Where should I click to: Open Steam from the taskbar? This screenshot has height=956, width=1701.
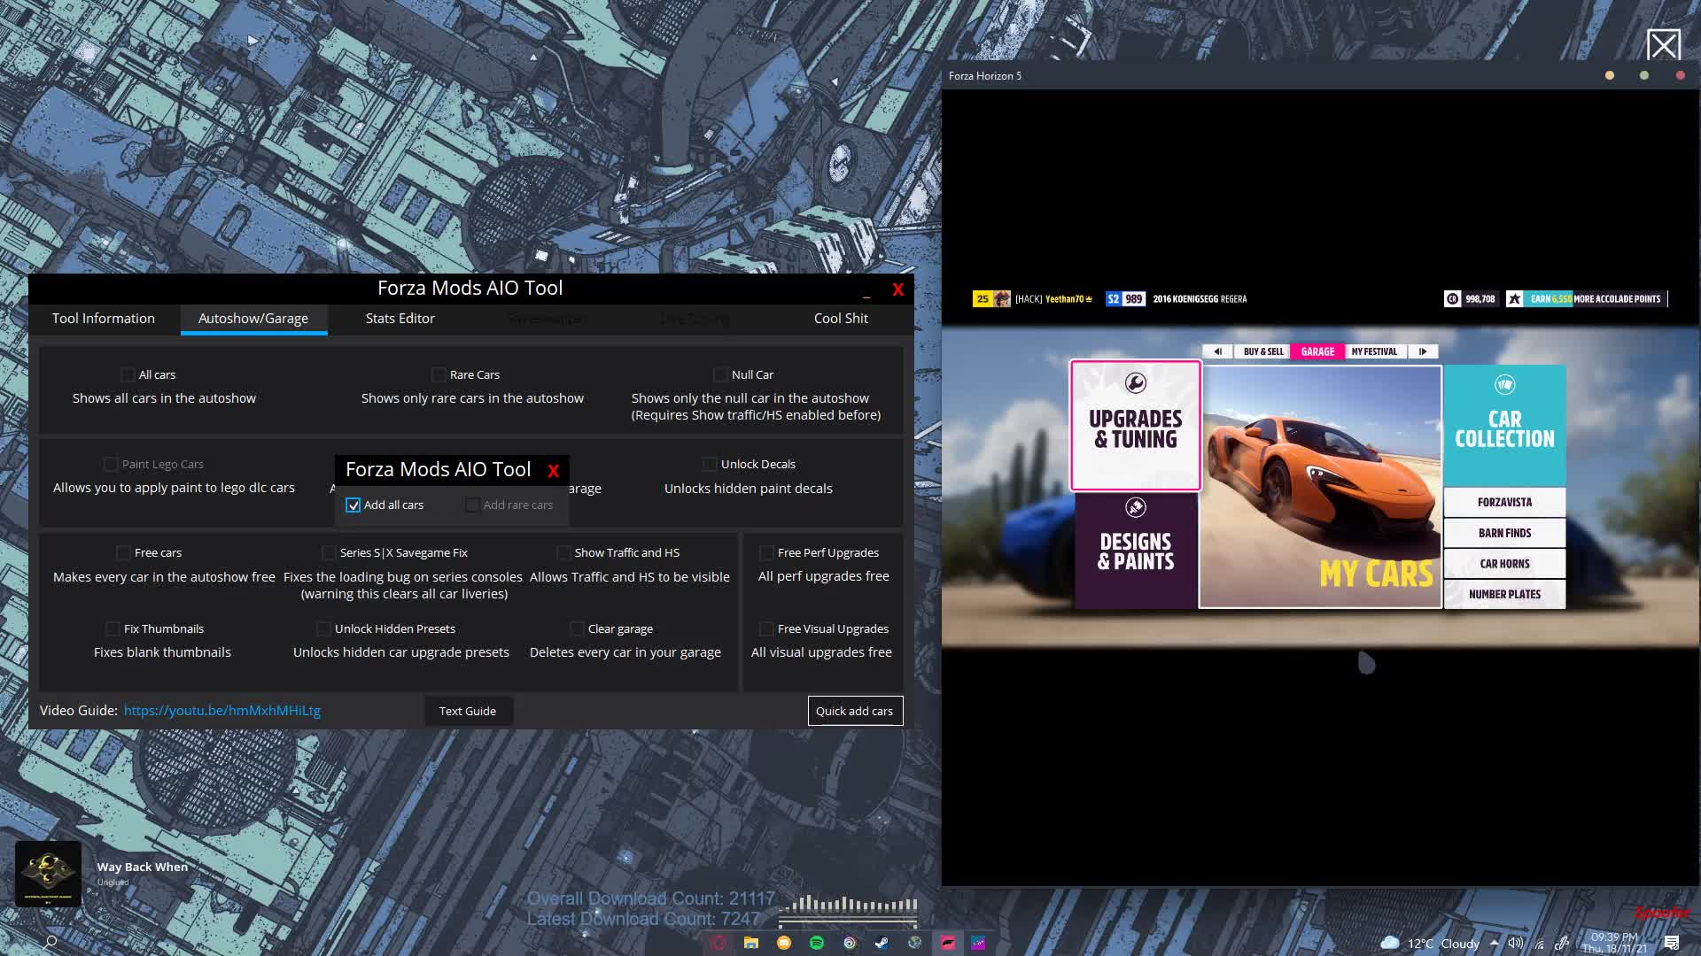pyautogui.click(x=882, y=943)
